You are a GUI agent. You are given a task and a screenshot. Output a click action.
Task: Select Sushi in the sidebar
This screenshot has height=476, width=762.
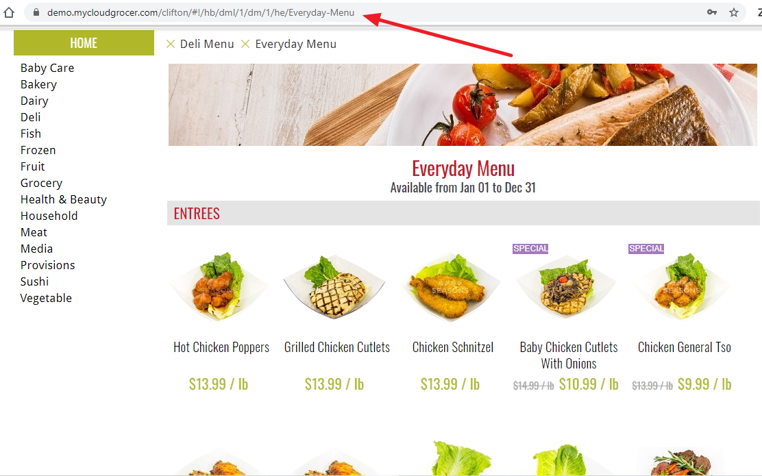pyautogui.click(x=34, y=281)
